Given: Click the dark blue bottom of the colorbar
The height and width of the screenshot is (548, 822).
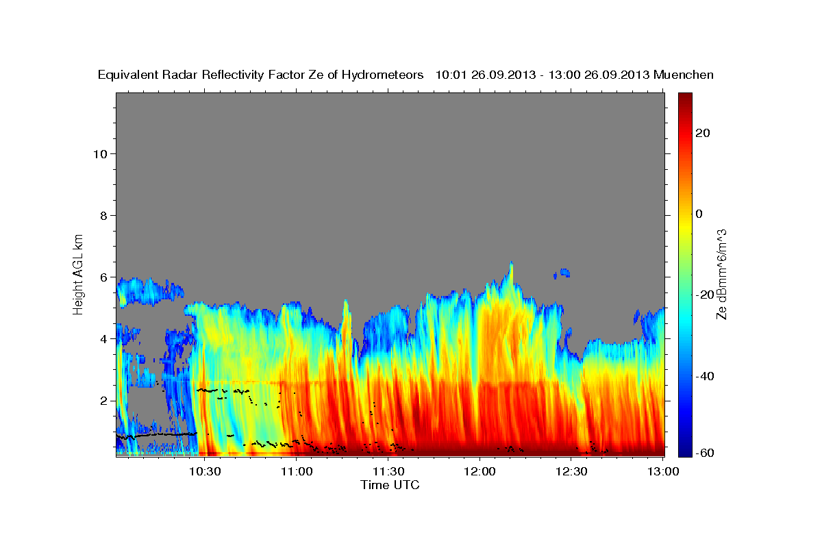Looking at the screenshot, I should tap(685, 451).
